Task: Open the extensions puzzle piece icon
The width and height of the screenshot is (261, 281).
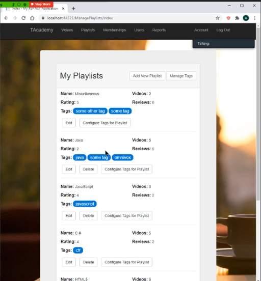Action: (237, 18)
